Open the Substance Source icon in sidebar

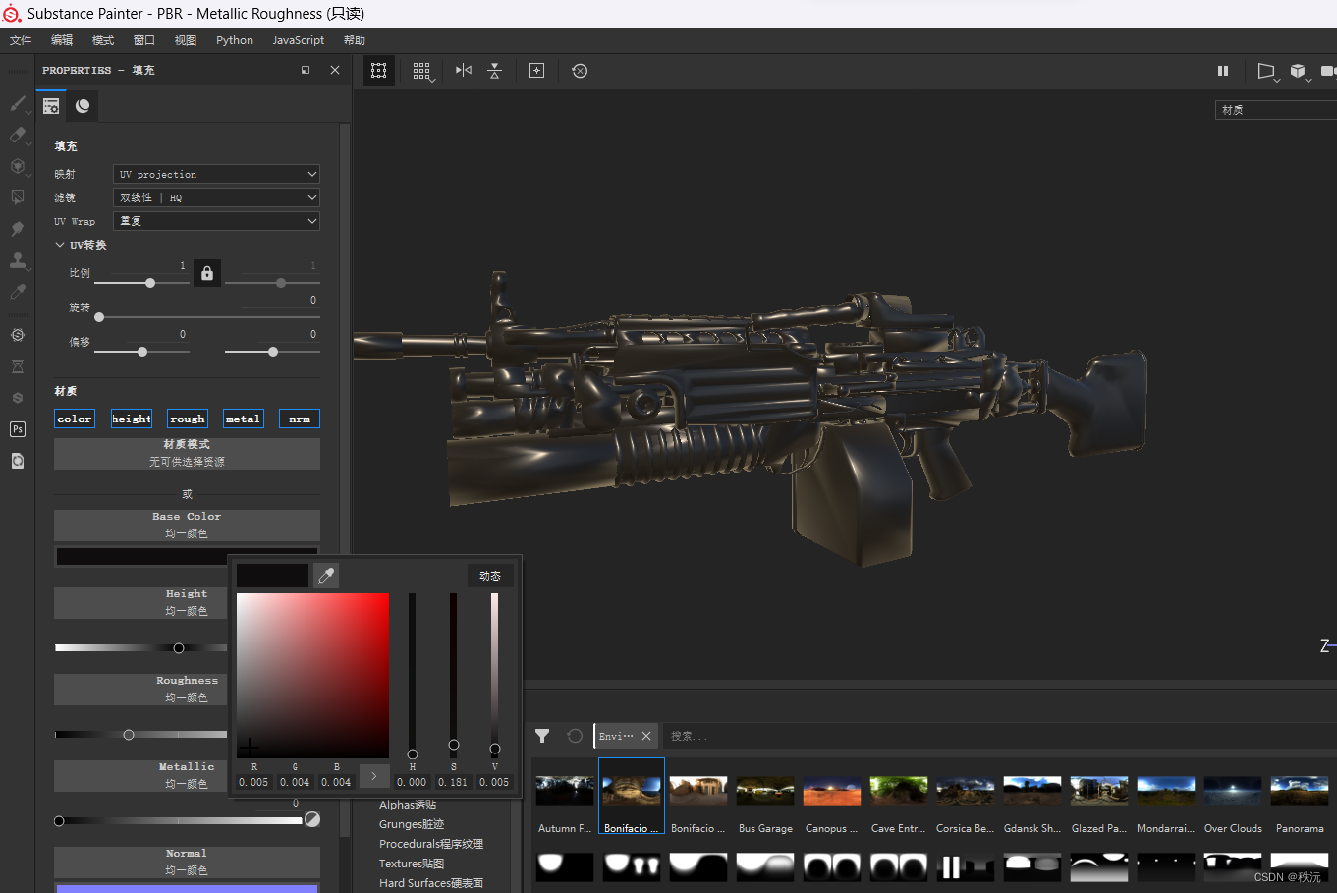point(18,335)
